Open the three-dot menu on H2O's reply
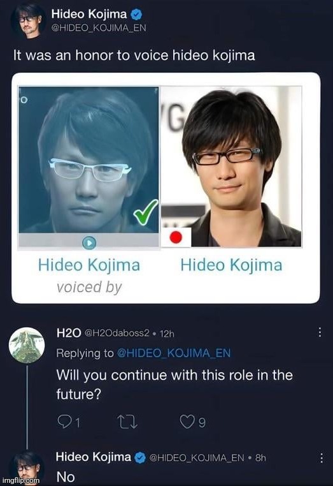This screenshot has width=333, height=486. coord(320,332)
